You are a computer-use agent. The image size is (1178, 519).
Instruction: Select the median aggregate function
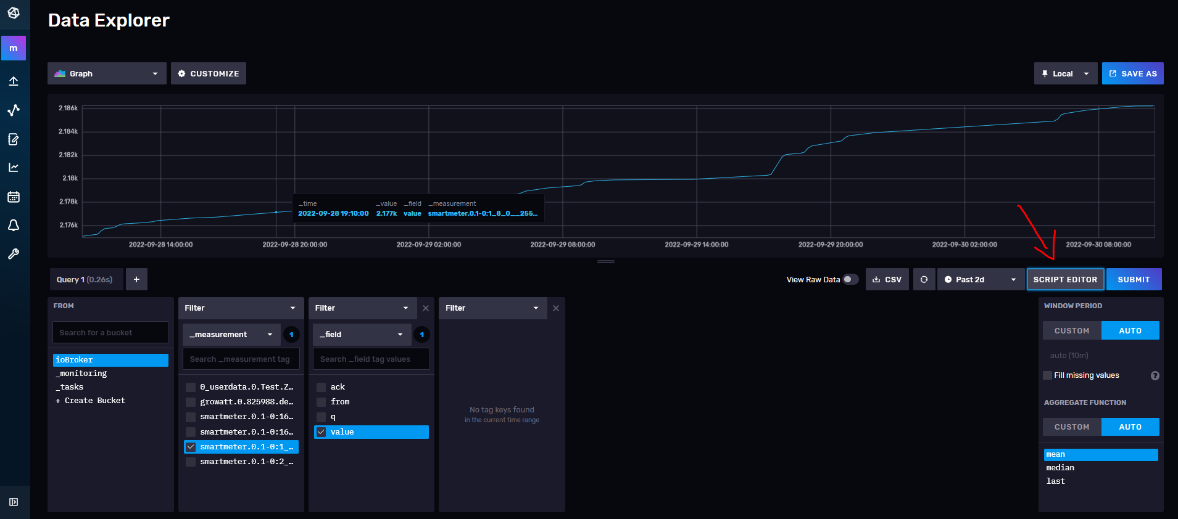1101,468
